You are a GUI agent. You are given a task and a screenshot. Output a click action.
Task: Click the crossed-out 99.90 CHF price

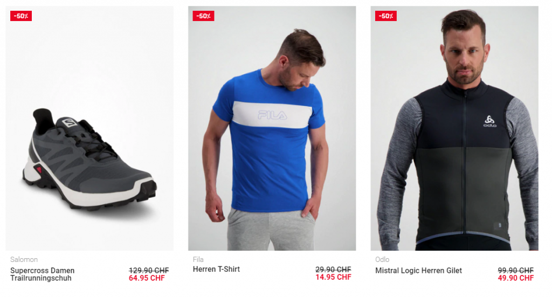pyautogui.click(x=515, y=270)
